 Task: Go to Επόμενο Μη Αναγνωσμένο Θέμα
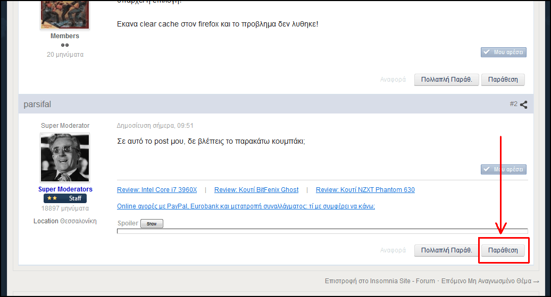pyautogui.click(x=490, y=281)
